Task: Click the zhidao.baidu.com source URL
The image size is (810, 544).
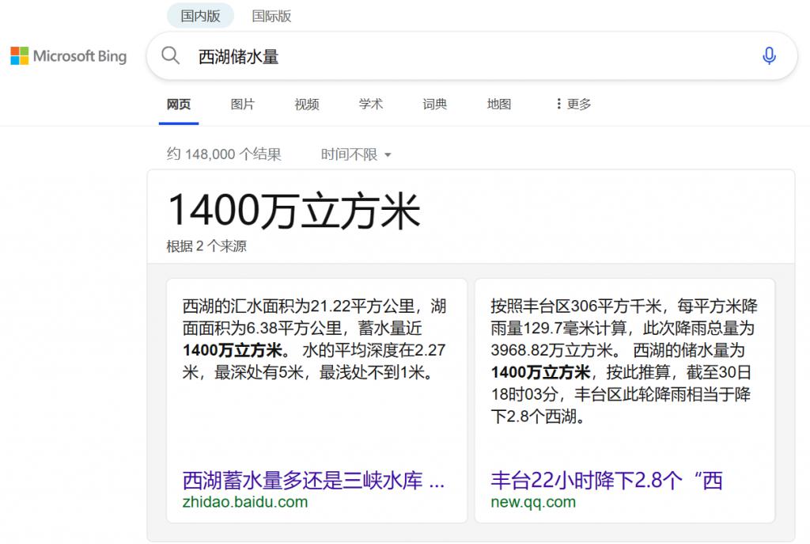Action: click(245, 502)
